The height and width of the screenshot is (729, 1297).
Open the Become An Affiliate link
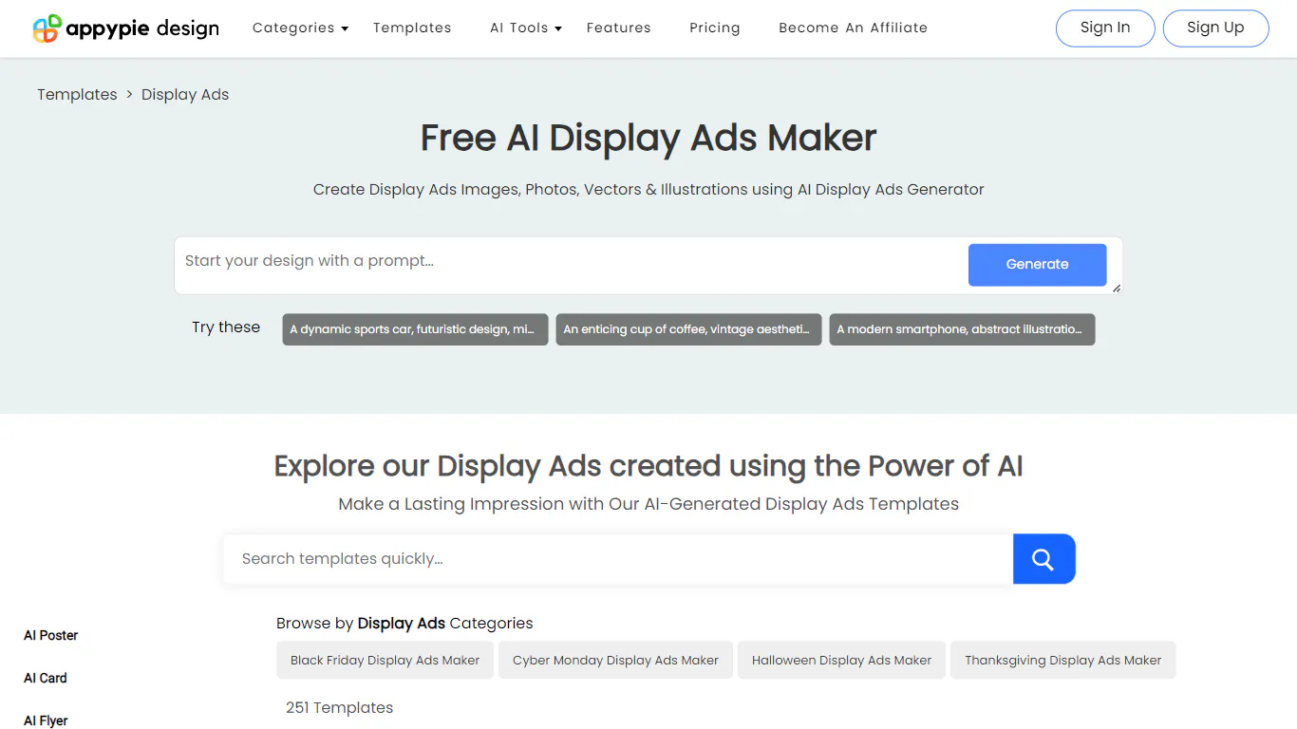point(853,28)
